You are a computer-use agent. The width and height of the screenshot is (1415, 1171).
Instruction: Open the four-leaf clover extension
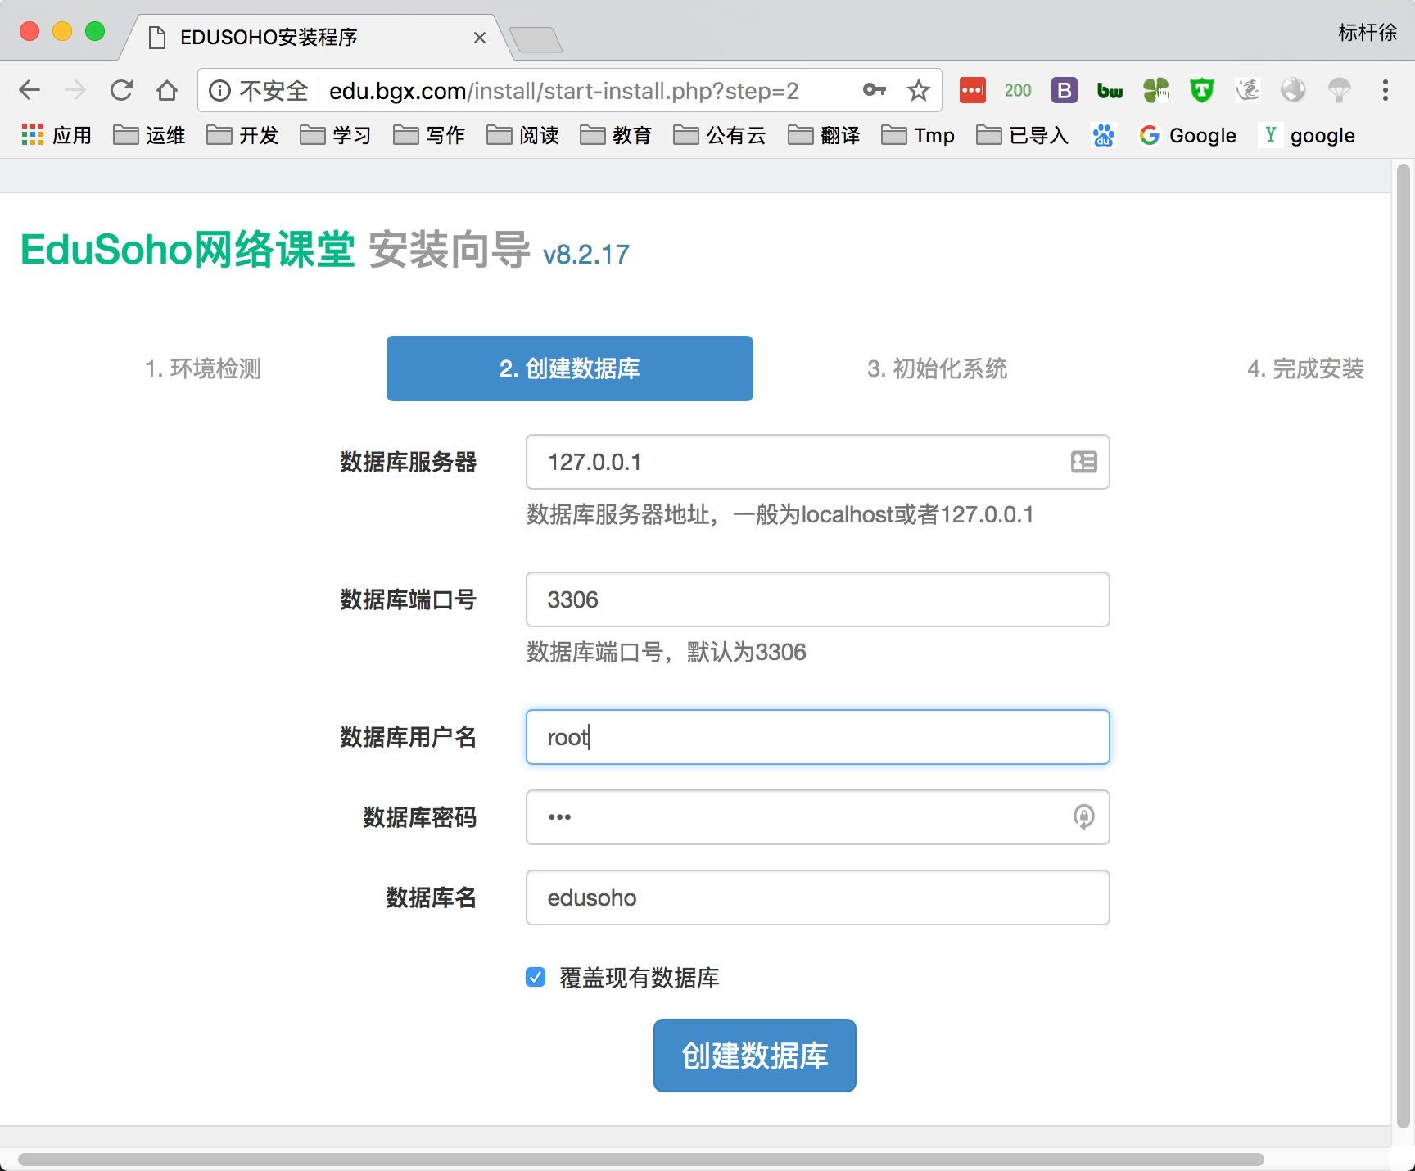tap(1156, 90)
